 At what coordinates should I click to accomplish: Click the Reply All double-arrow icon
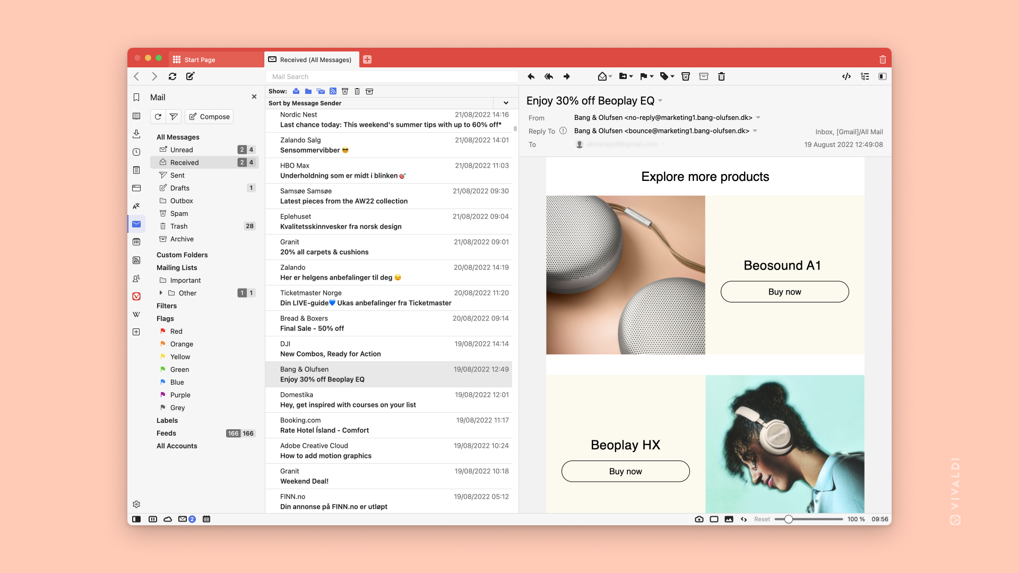pyautogui.click(x=549, y=76)
